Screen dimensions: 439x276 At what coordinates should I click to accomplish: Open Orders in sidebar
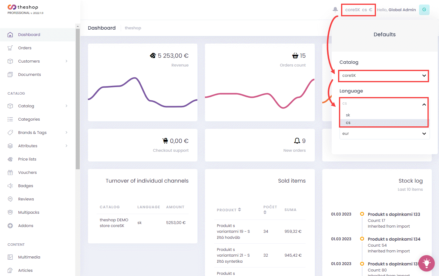pyautogui.click(x=25, y=48)
